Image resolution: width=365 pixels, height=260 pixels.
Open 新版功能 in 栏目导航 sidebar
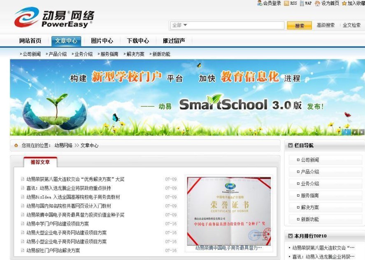[x=310, y=220]
